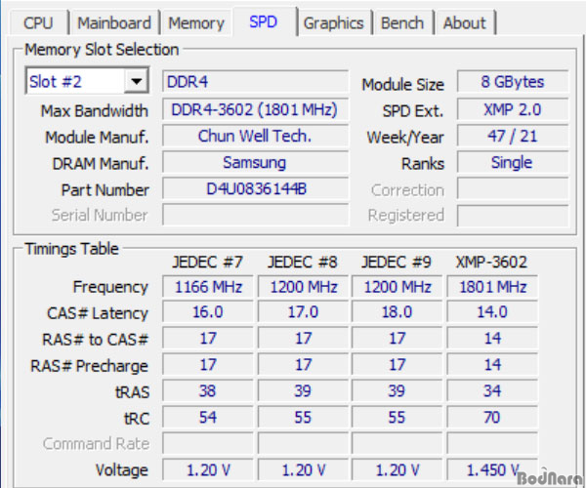This screenshot has width=586, height=488.
Task: Click the Slot #2 combo box text
Action: point(56,81)
